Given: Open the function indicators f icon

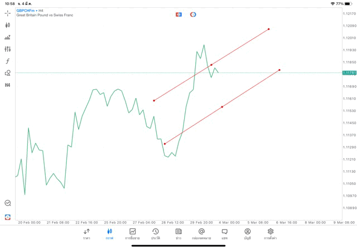Looking at the screenshot, I should coord(7,61).
